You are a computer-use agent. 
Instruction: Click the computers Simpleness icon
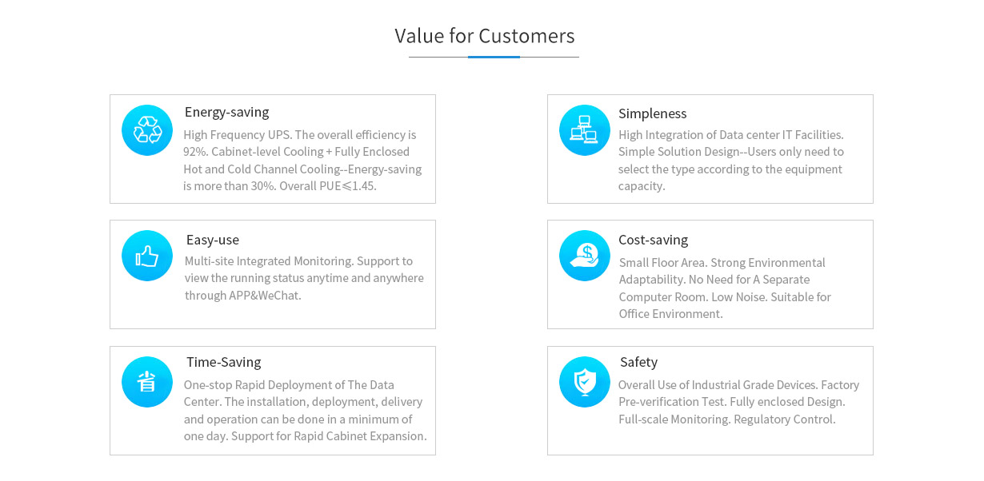pos(585,130)
